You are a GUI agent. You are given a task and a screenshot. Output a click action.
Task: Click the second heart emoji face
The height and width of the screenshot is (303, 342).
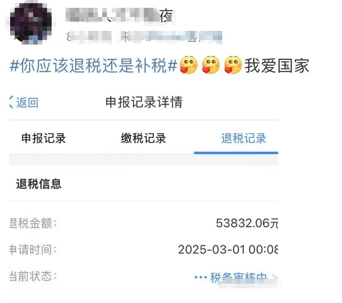pos(211,65)
